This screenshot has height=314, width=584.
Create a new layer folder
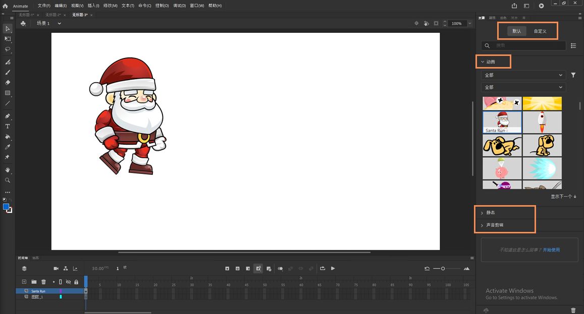point(34,282)
